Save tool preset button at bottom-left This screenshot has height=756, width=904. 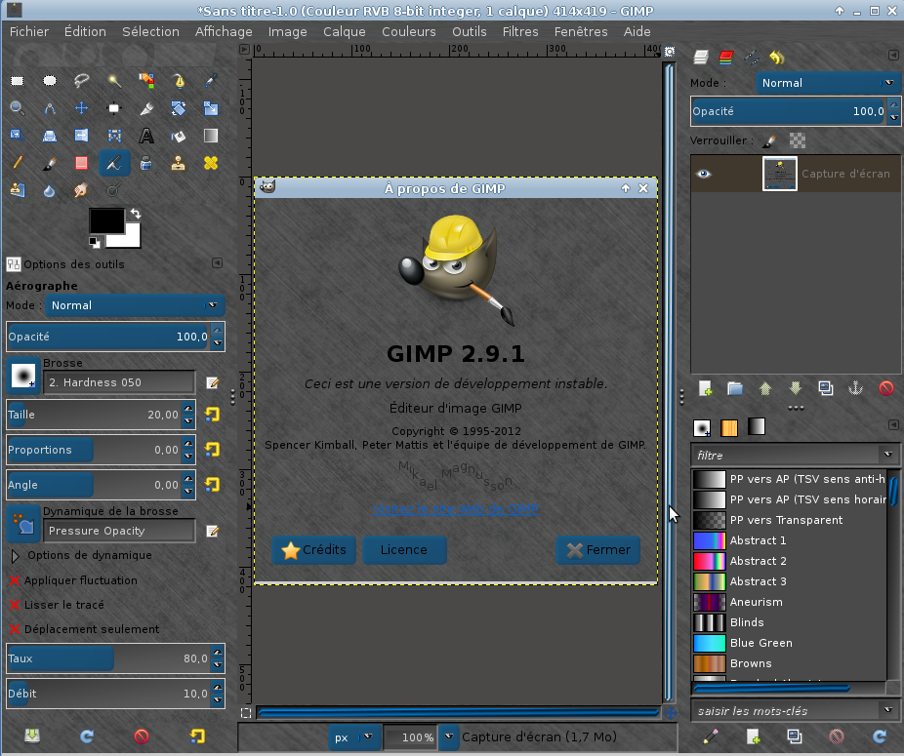coord(32,736)
